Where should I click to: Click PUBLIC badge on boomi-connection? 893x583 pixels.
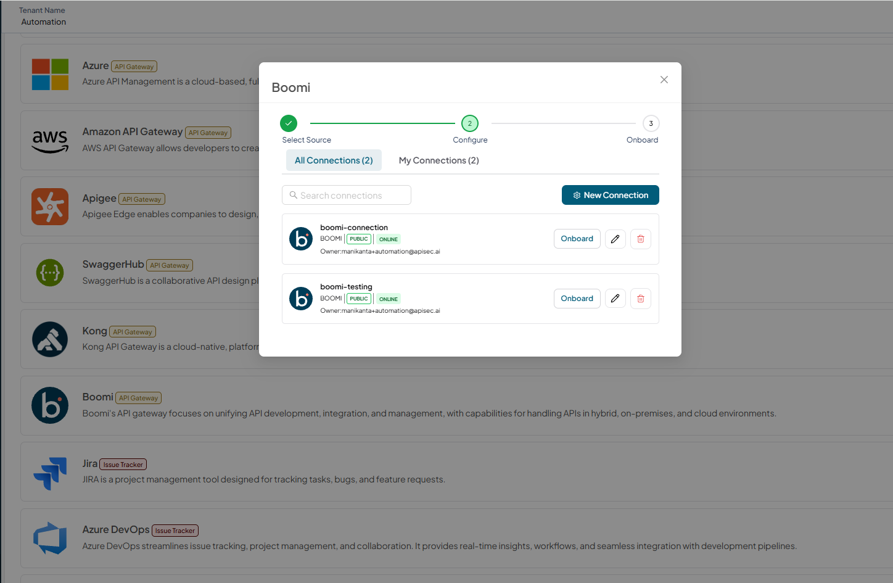[359, 239]
